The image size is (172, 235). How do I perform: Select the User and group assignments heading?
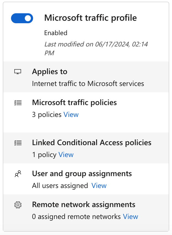click(x=82, y=174)
